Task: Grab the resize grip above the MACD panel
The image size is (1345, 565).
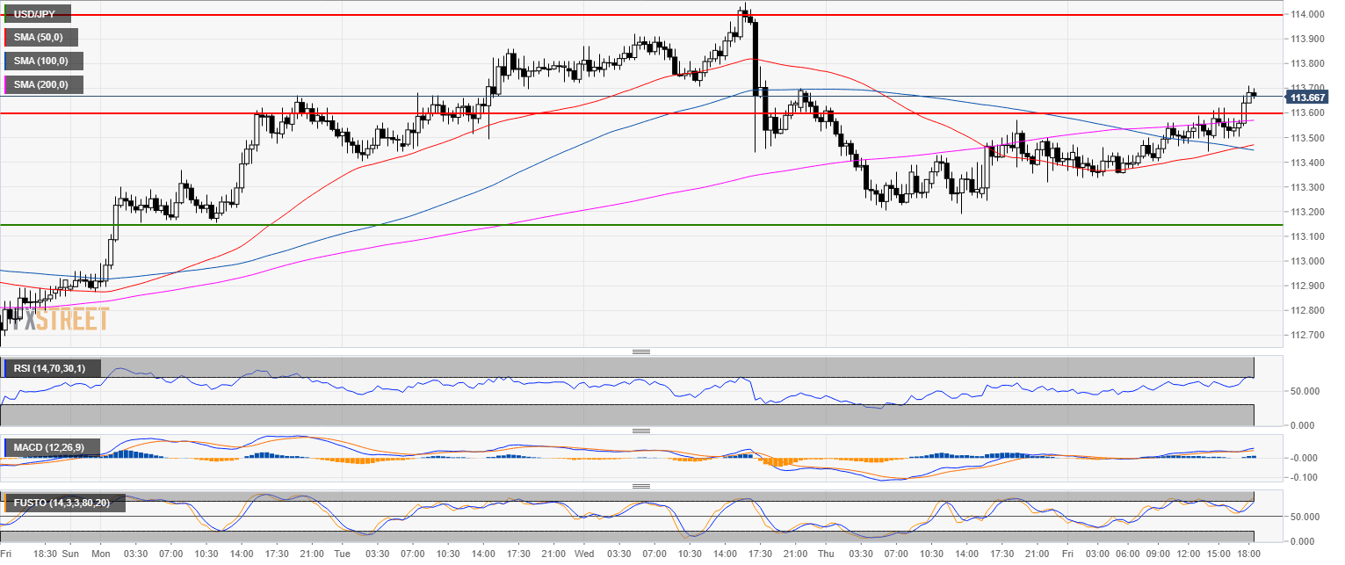Action: [x=641, y=431]
